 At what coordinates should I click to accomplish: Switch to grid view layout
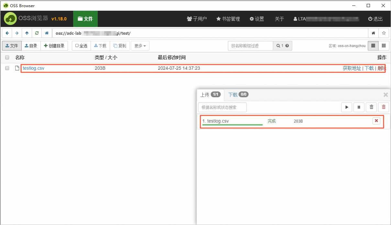point(384,46)
